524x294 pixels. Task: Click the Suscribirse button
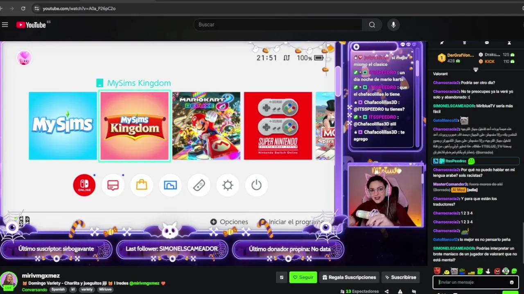point(400,277)
